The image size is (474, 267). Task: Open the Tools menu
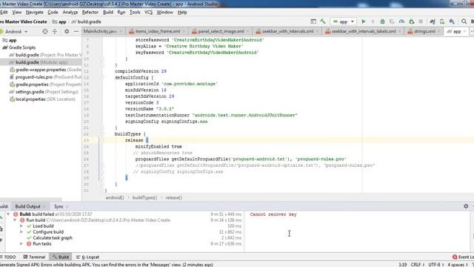(135, 12)
